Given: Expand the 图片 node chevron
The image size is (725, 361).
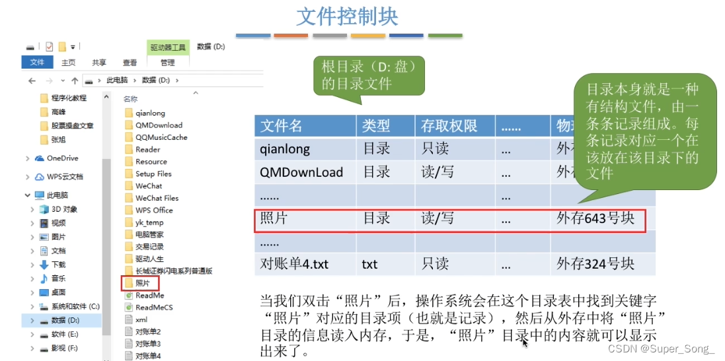Looking at the screenshot, I should (x=32, y=238).
